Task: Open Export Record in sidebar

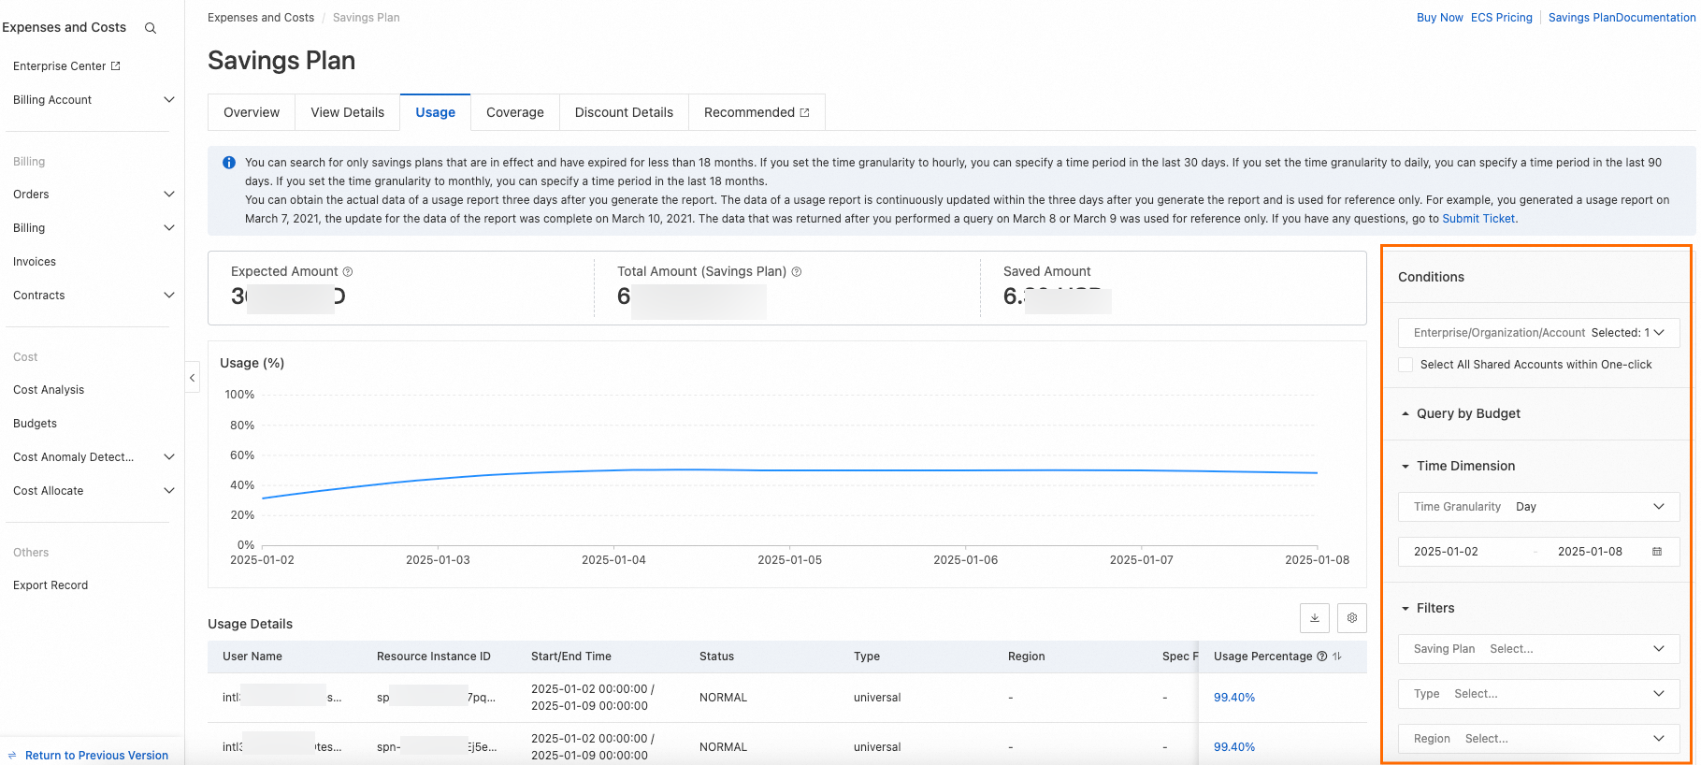Action: click(50, 585)
